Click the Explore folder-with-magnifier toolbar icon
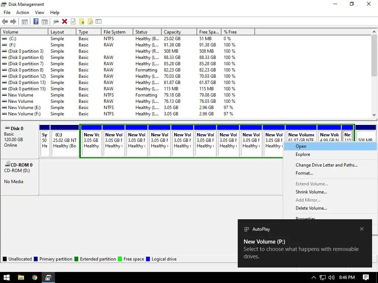The height and width of the screenshot is (283, 378). [90, 21]
